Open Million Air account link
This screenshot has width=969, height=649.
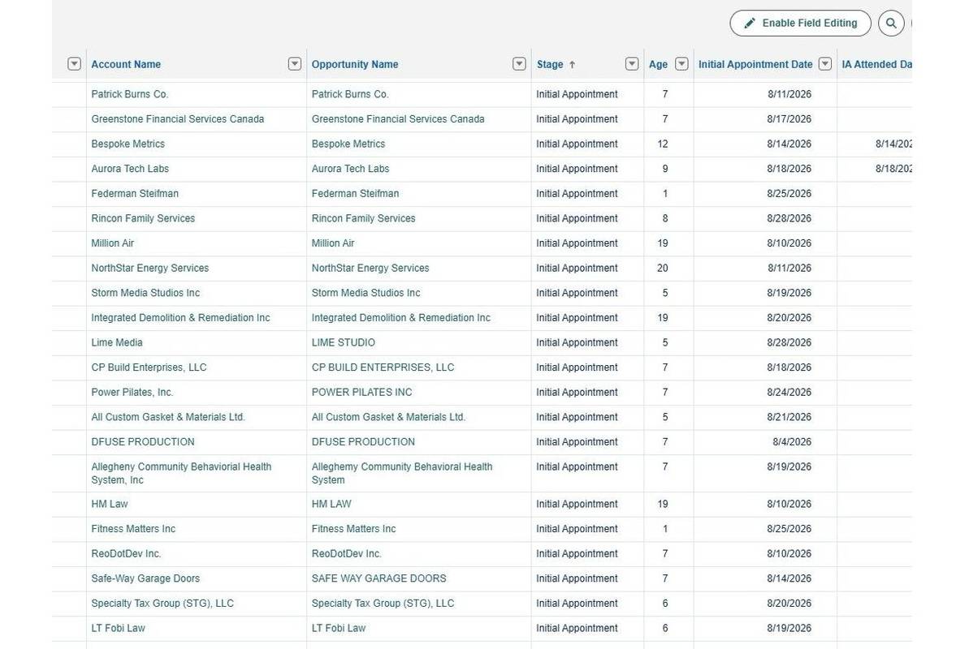(x=112, y=243)
